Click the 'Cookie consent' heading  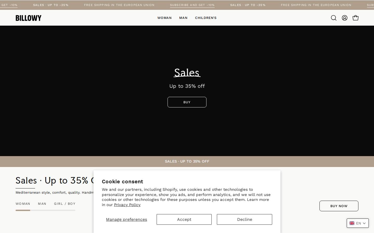(x=122, y=181)
